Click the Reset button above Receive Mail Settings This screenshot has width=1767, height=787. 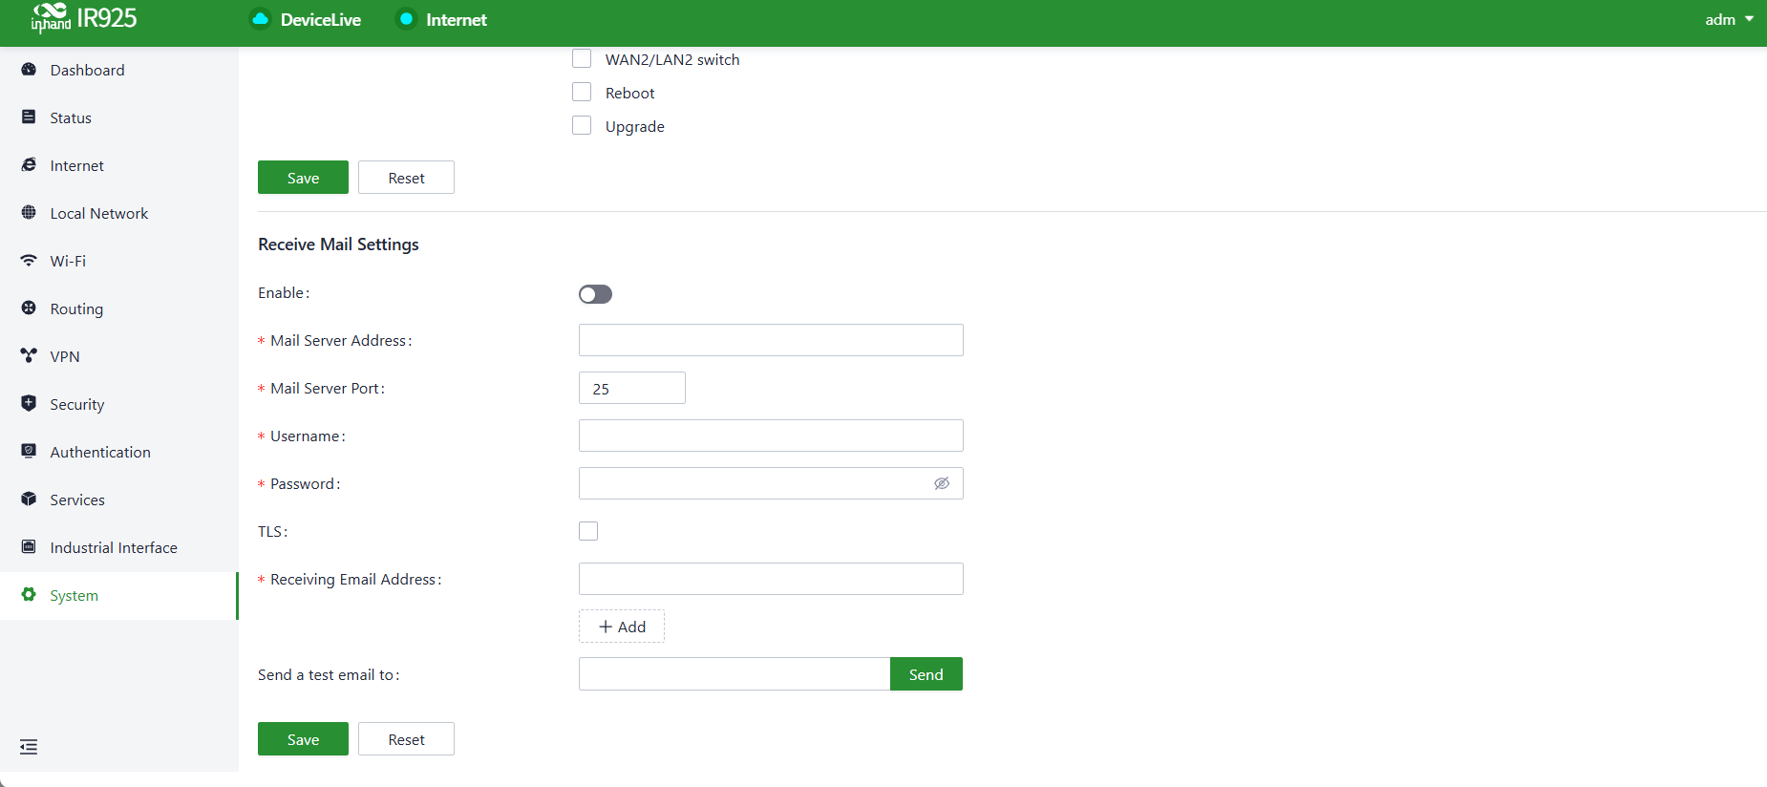[406, 178]
